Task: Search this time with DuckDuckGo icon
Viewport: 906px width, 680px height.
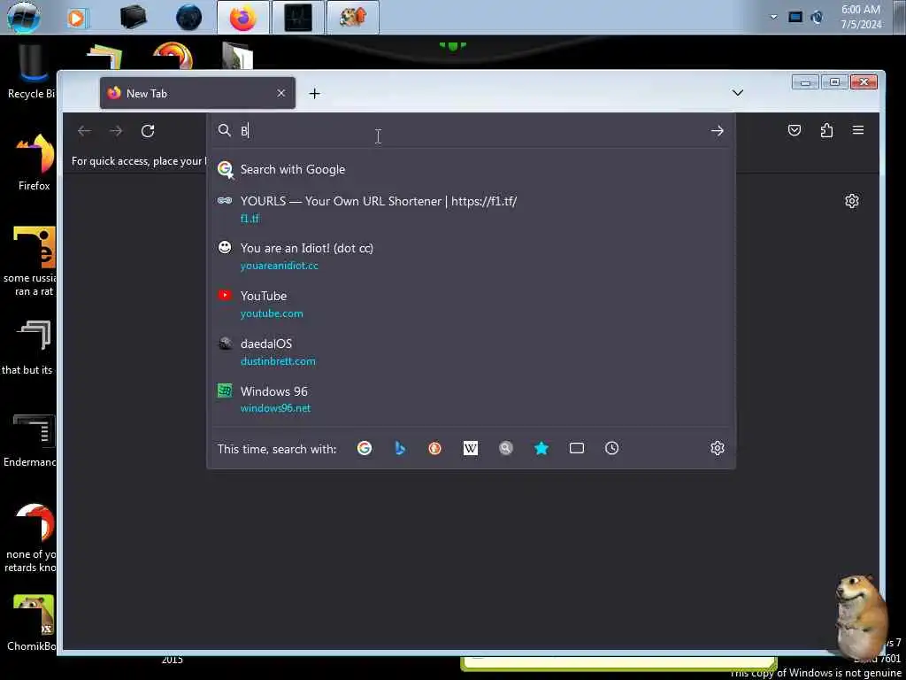Action: click(435, 448)
